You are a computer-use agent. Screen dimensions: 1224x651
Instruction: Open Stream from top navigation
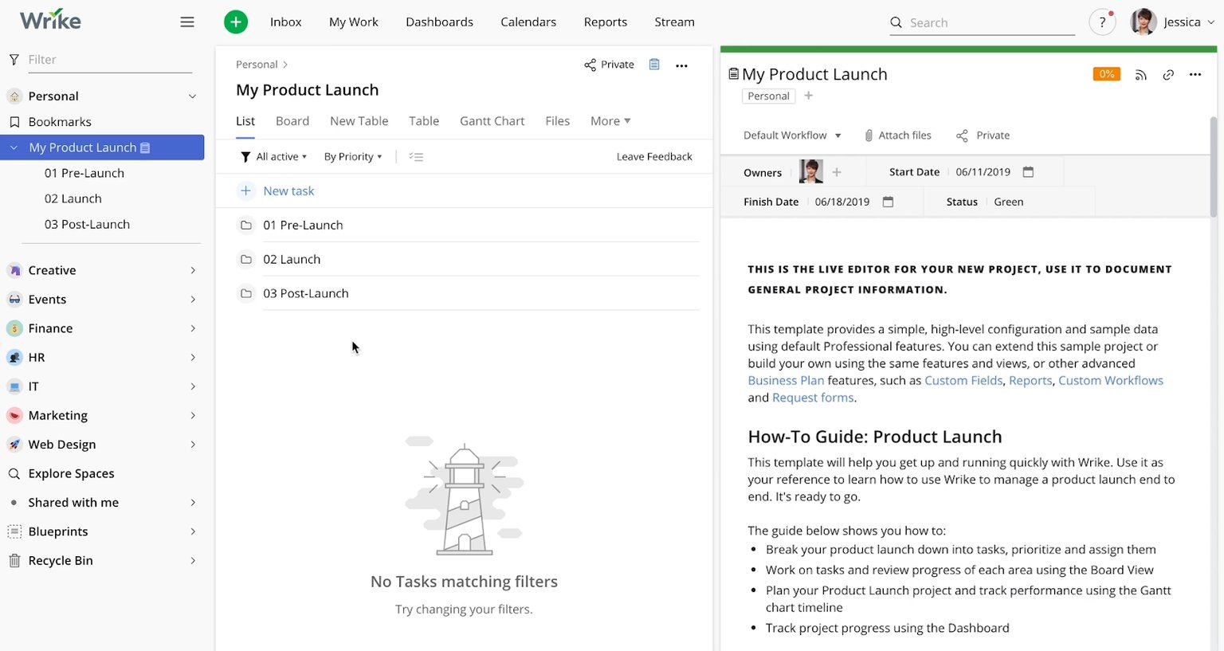point(674,22)
